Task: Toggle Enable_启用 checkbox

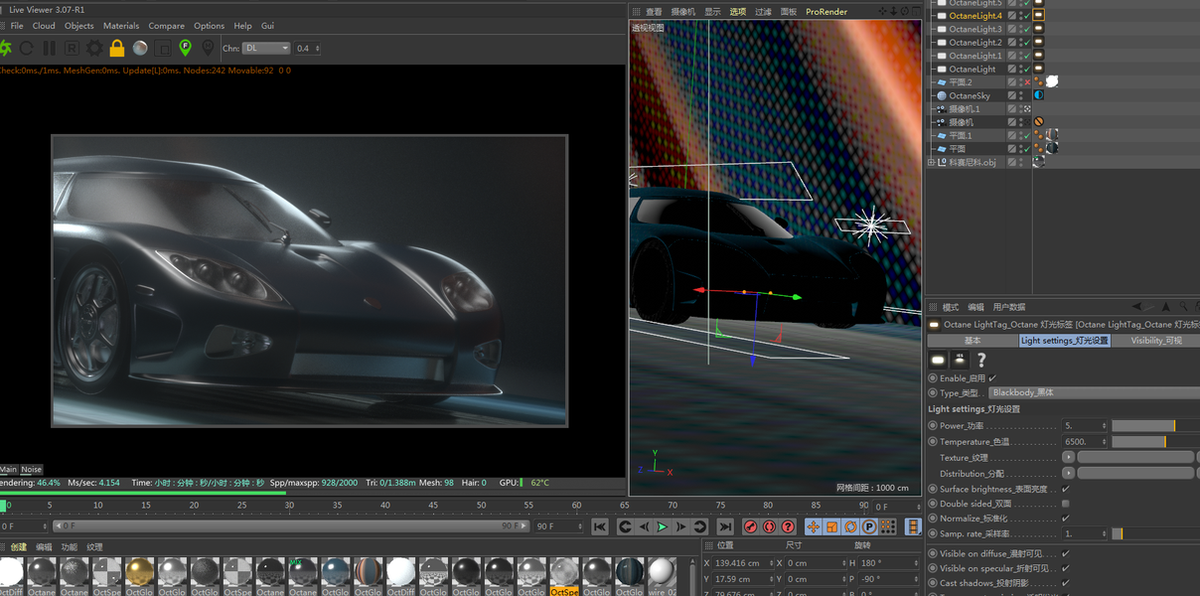Action: [992, 378]
